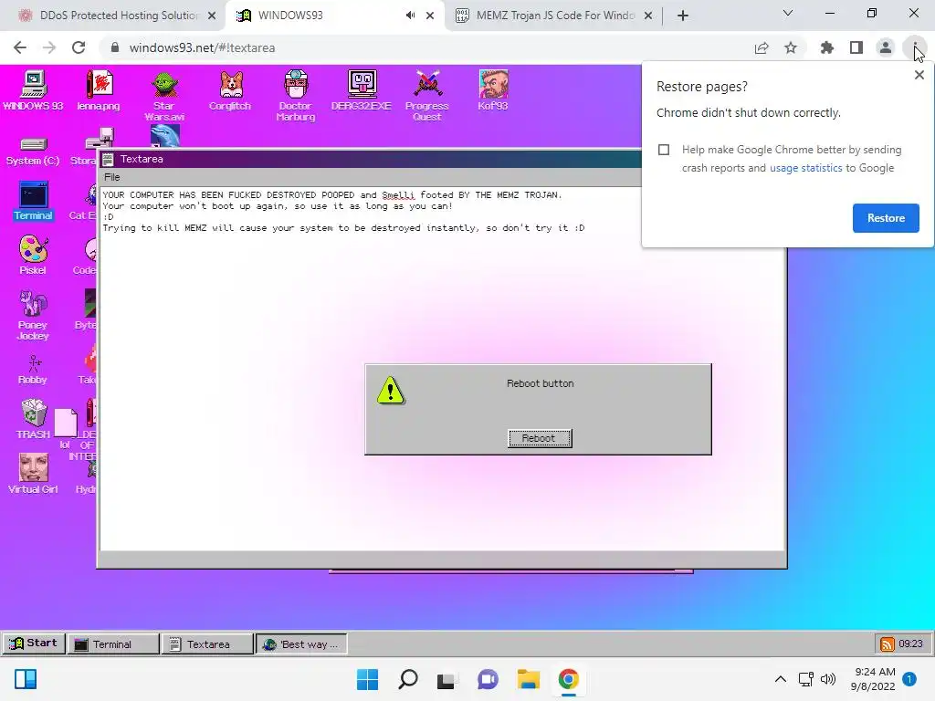Click the Chrome extensions puzzle icon

[827, 47]
